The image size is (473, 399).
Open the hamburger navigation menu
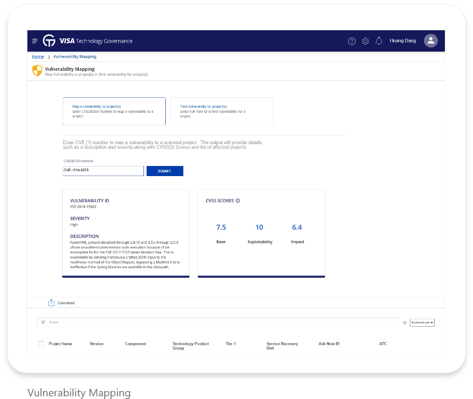click(35, 41)
